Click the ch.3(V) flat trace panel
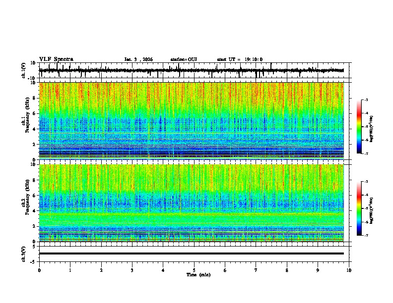This screenshot has width=393, height=303. 194,254
